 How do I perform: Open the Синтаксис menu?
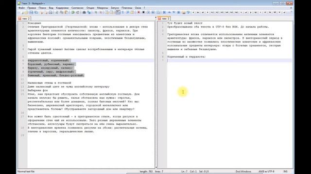point(77,8)
